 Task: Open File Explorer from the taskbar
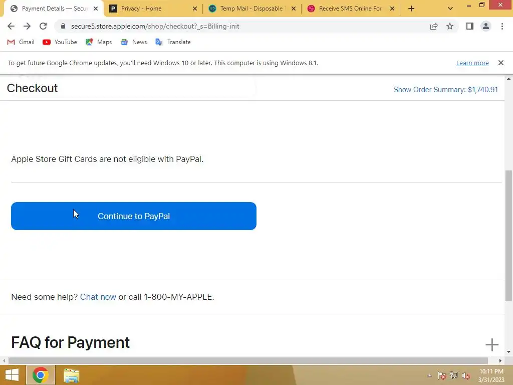[71, 375]
